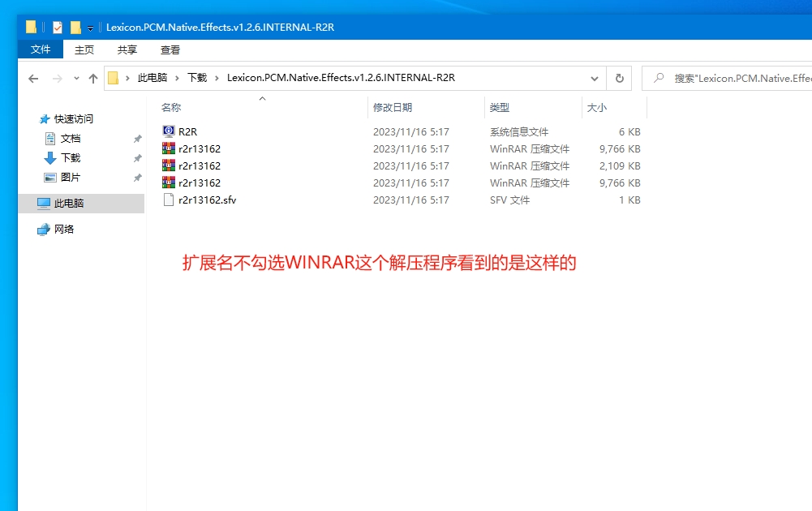Click the Quick Access star icon in the sidebar
Viewport: 812px width, 511px height.
45,119
